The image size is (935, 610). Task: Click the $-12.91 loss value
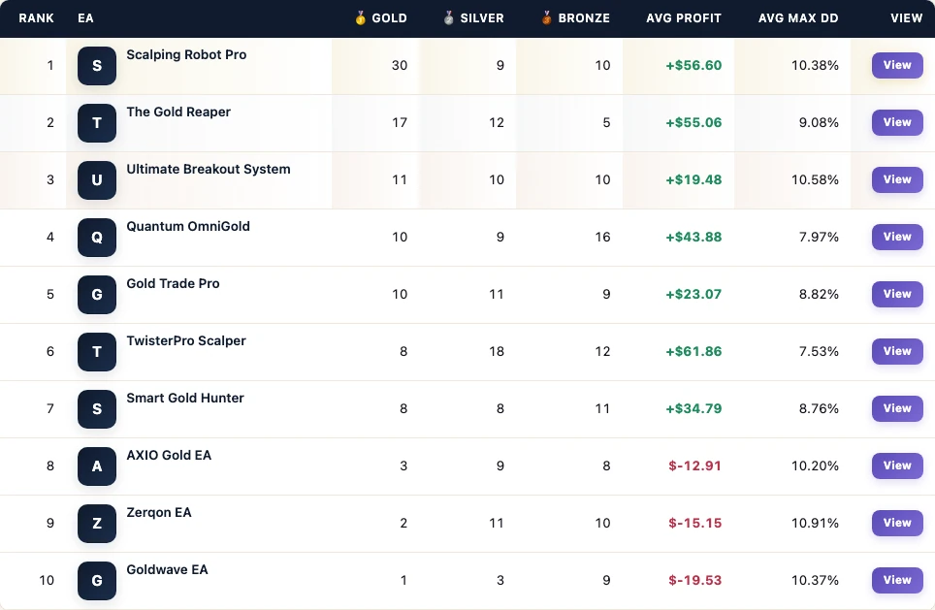click(x=694, y=466)
